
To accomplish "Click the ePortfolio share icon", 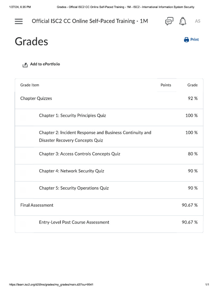I will click(x=25, y=65).
